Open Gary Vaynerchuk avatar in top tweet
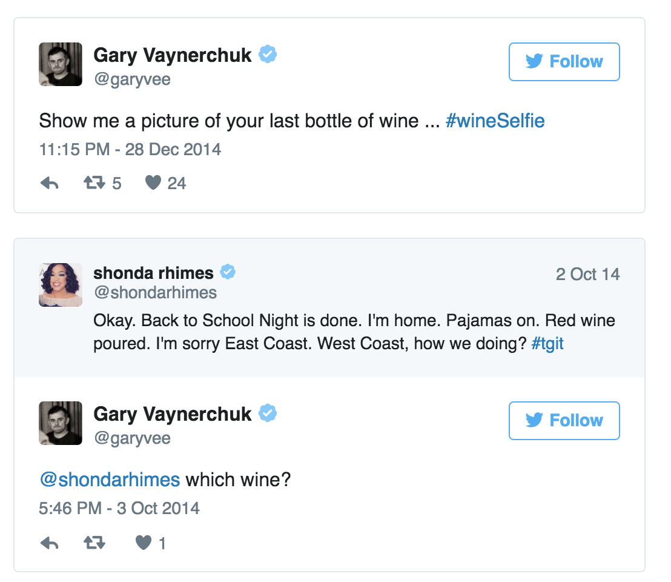The height and width of the screenshot is (582, 671). point(61,64)
